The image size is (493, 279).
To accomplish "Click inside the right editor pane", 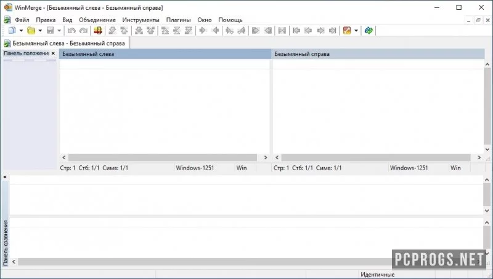I will coord(378,106).
